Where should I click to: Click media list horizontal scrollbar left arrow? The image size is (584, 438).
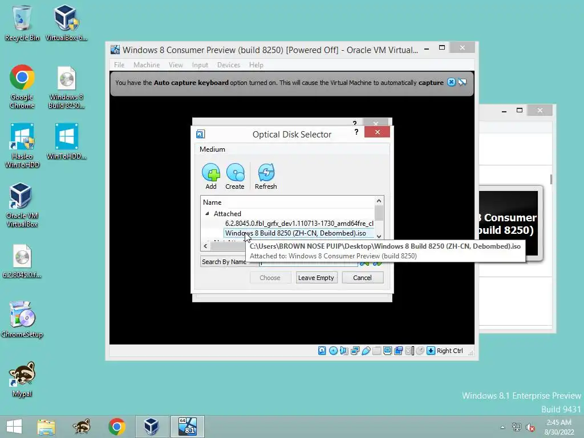pos(205,246)
